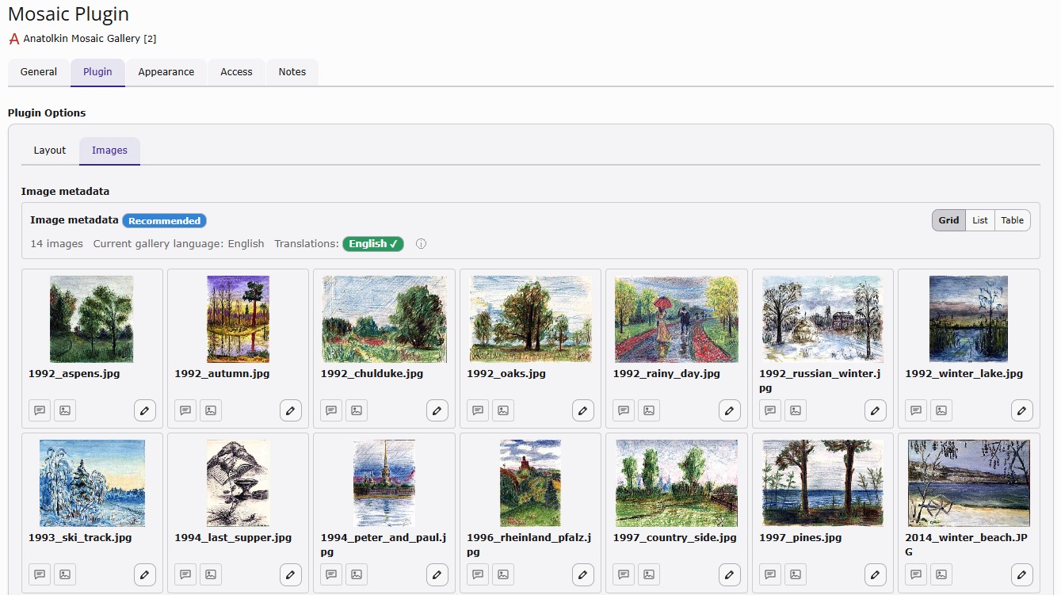
Task: Click the 1992_chulduke.jpg file name
Action: point(372,373)
